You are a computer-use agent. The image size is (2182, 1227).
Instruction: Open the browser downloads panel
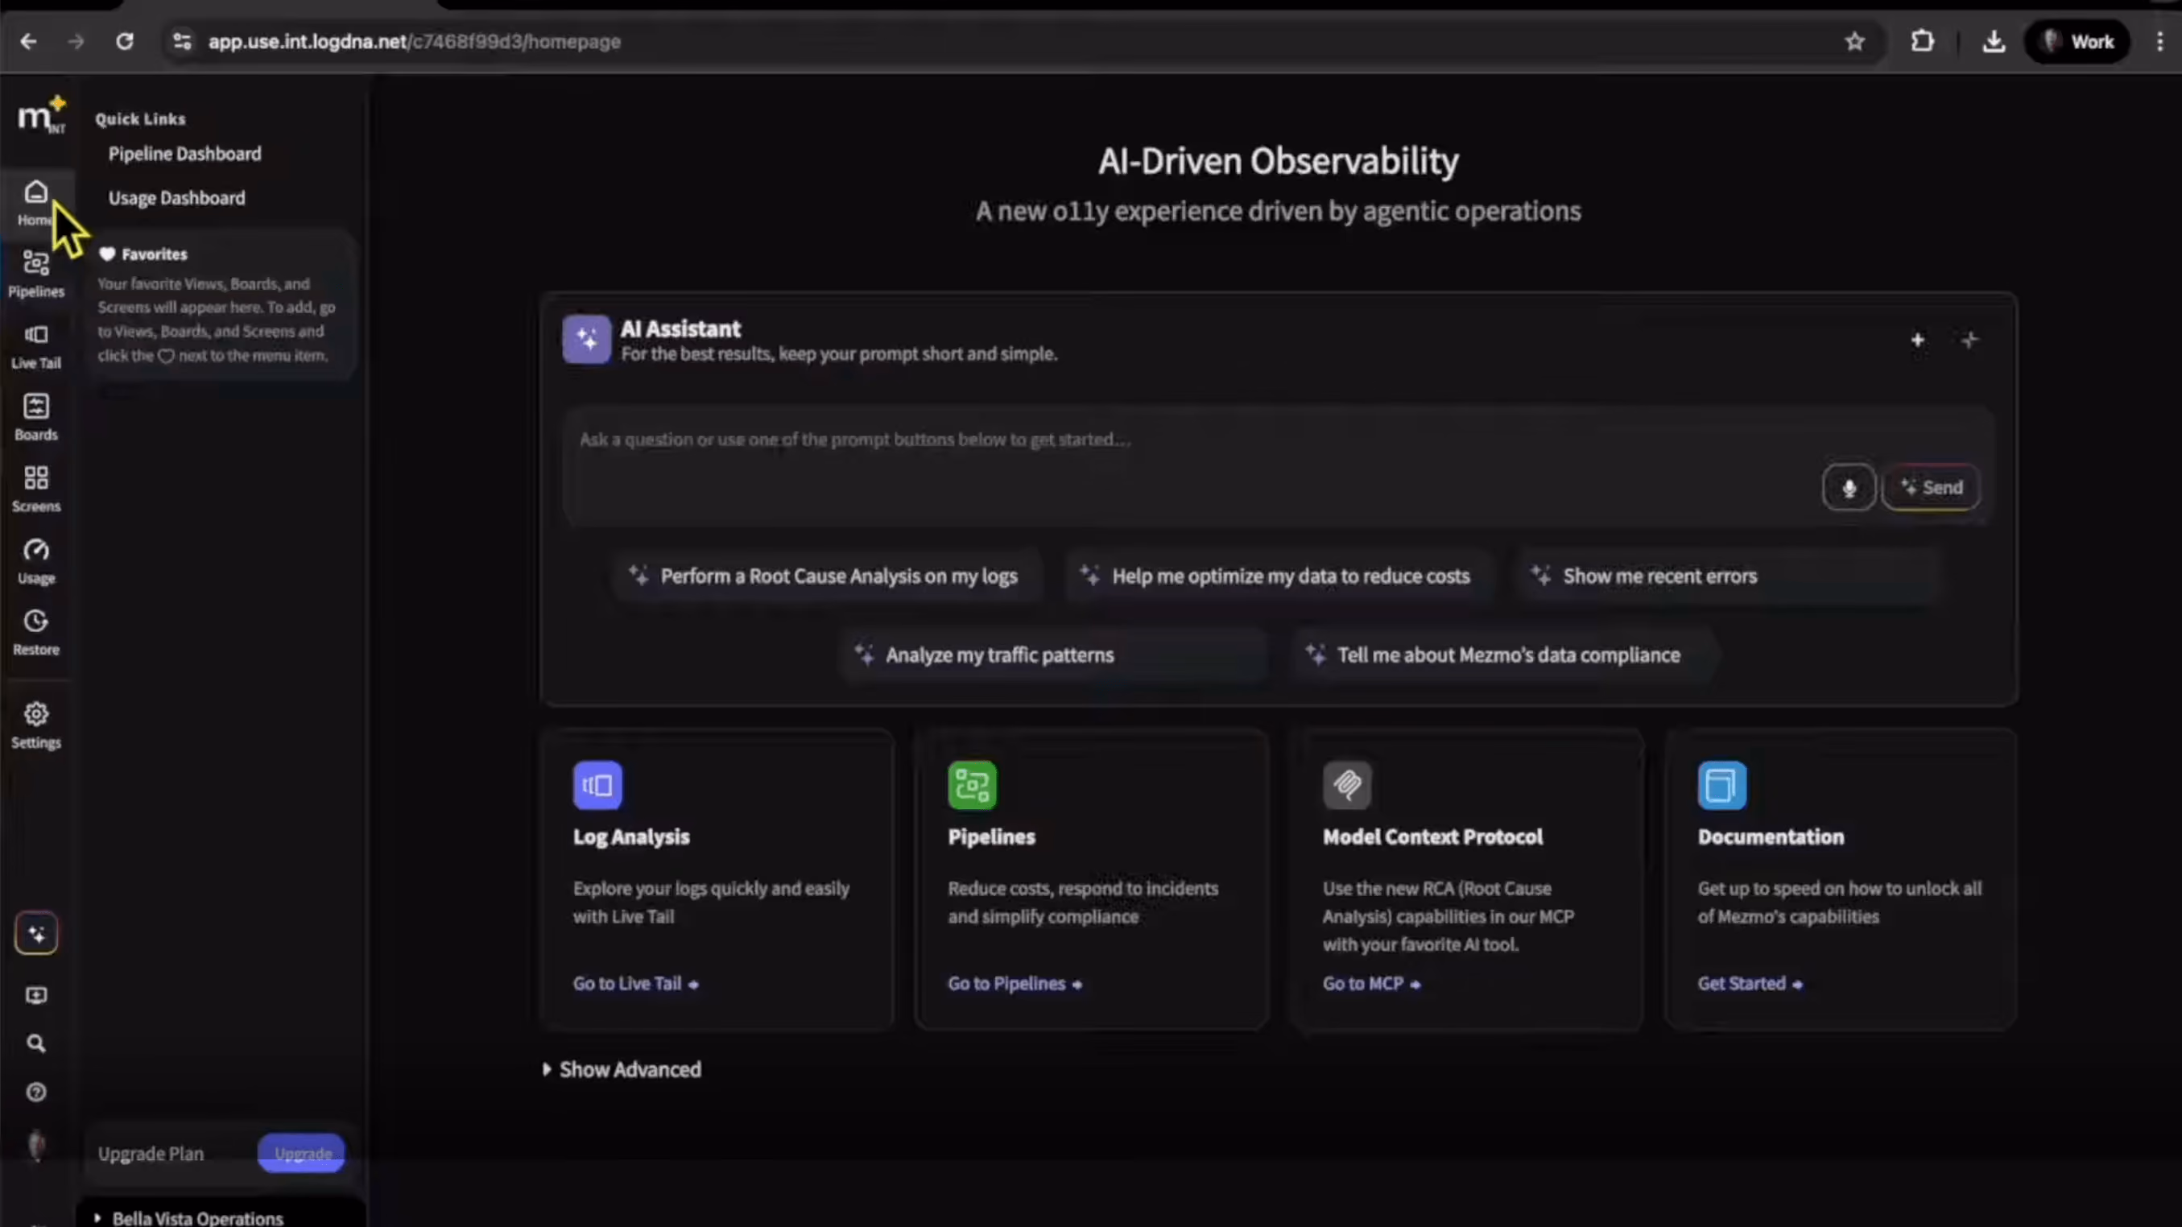click(x=1994, y=42)
